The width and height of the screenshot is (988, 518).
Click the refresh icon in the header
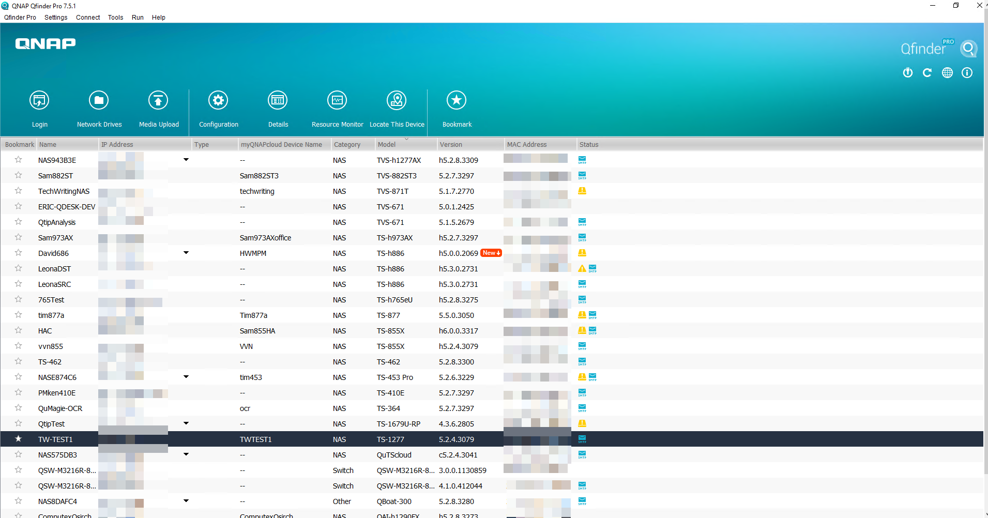pyautogui.click(x=927, y=73)
